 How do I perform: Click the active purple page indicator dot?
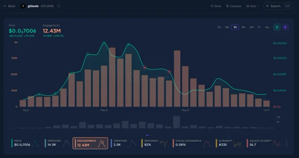(147, 135)
